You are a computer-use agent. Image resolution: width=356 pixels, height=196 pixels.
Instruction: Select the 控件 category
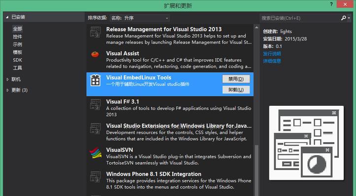click(18, 37)
